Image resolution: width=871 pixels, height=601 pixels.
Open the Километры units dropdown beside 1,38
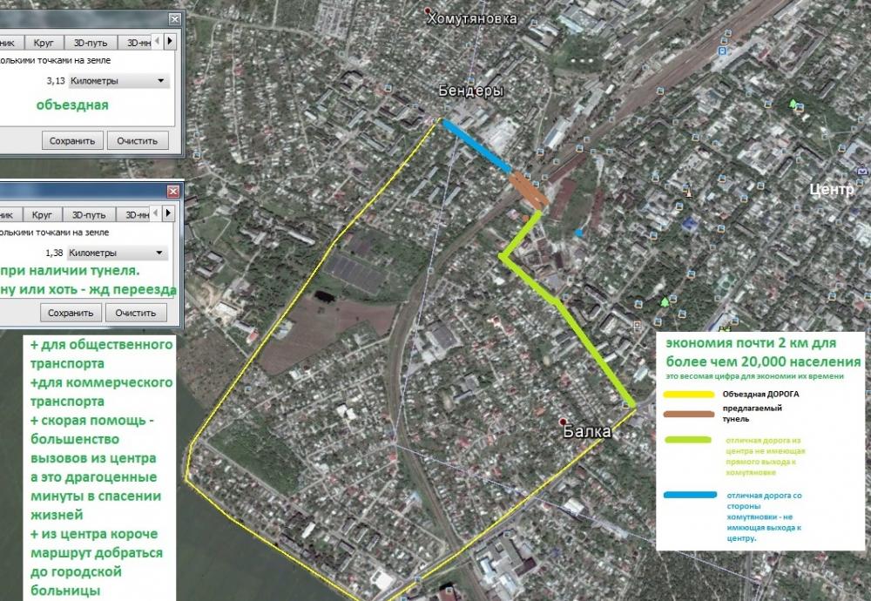(x=117, y=253)
